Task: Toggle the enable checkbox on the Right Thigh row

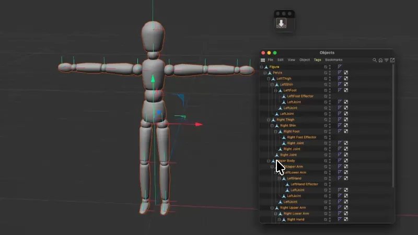Action: (326, 120)
